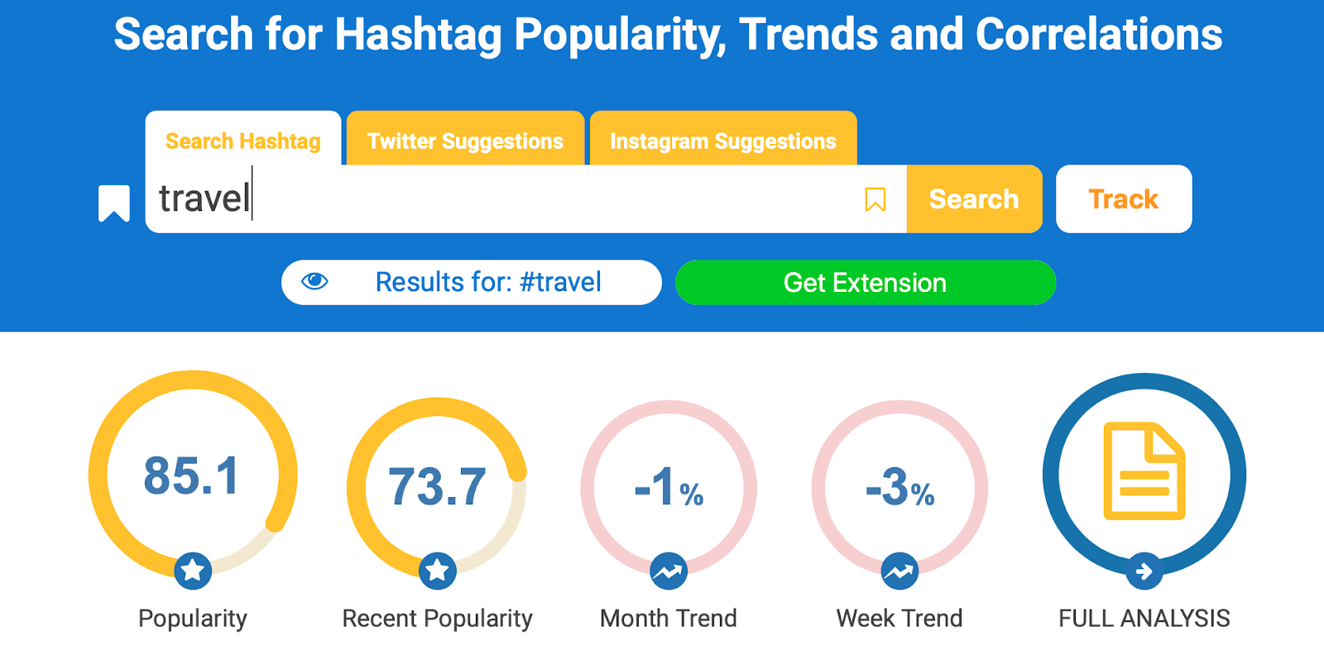Click the white bookmark icon left of search box
The height and width of the screenshot is (660, 1324).
[114, 203]
